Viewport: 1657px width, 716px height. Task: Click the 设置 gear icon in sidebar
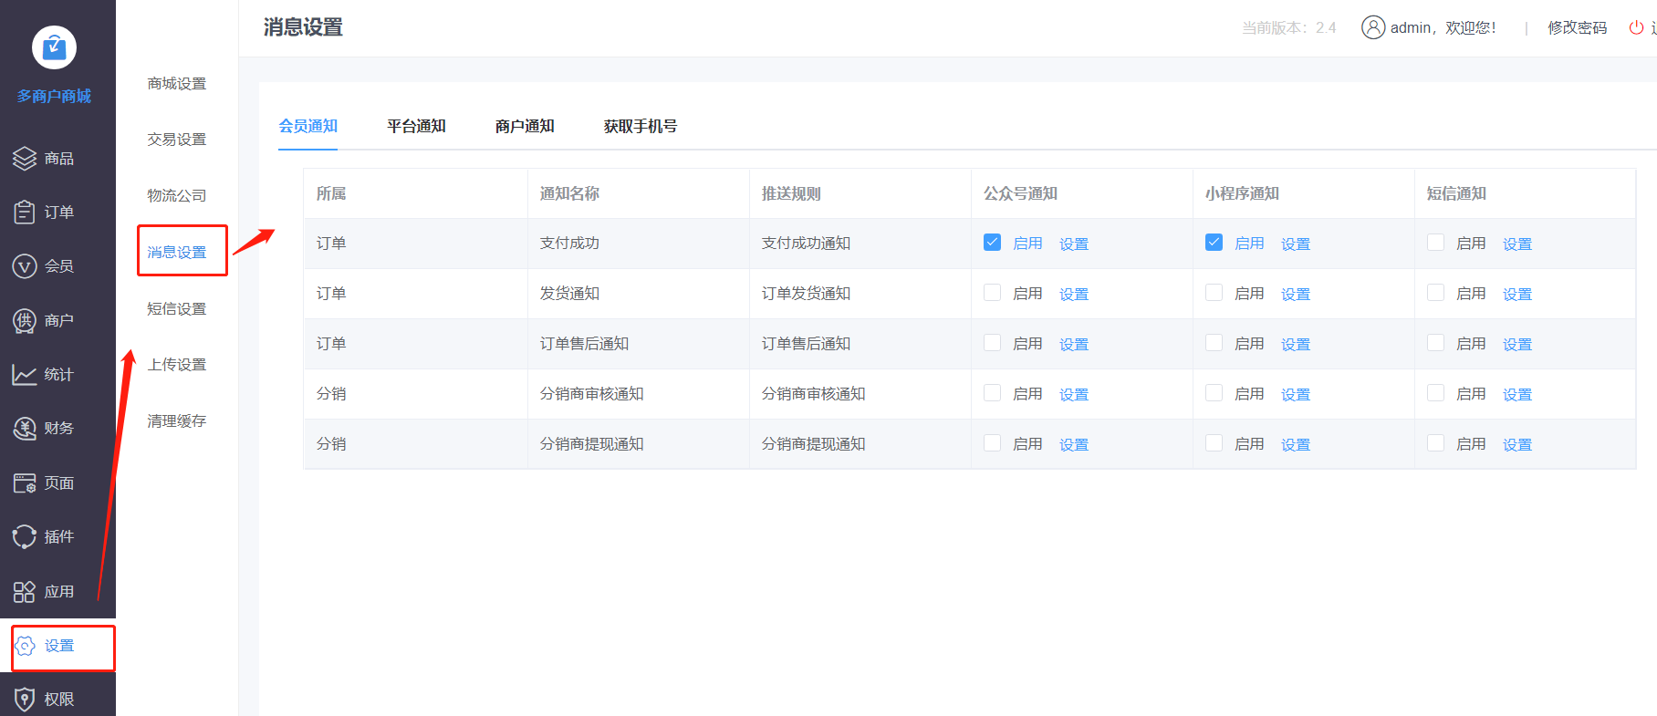26,646
